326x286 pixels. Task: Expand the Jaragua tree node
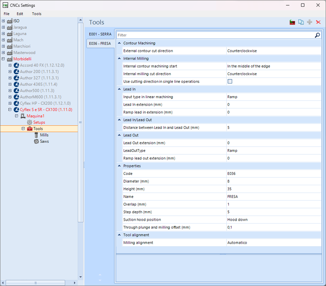[3, 27]
